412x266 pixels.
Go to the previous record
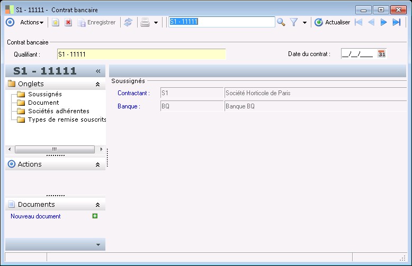(x=371, y=22)
